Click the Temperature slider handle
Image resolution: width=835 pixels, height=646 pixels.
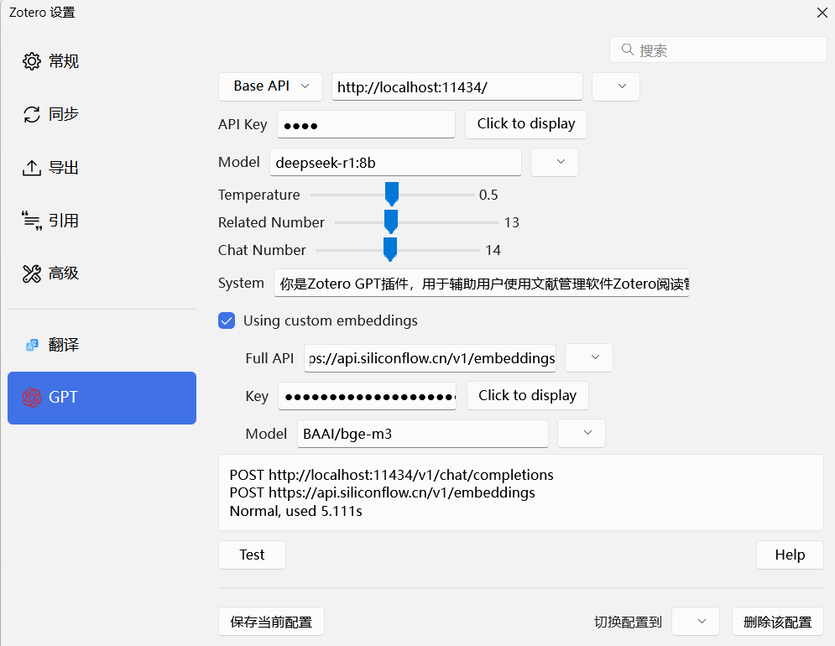coord(392,194)
